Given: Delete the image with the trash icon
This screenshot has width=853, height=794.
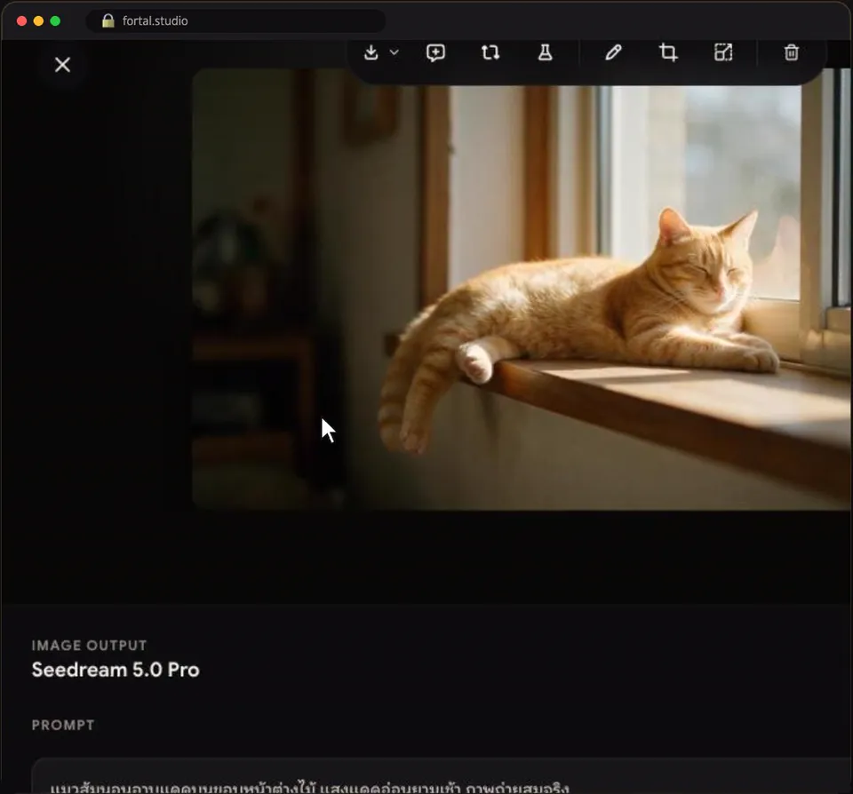Looking at the screenshot, I should click(792, 52).
